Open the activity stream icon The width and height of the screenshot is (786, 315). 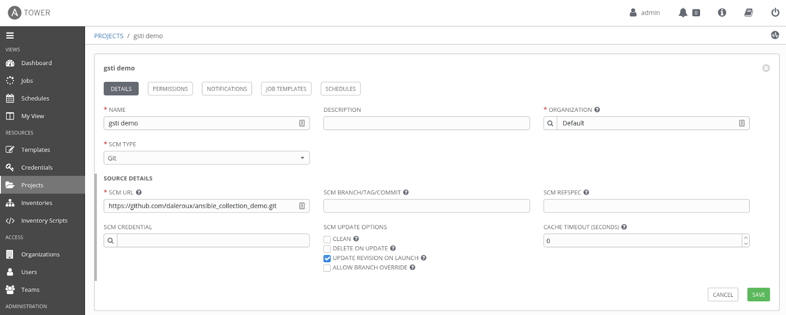[775, 35]
